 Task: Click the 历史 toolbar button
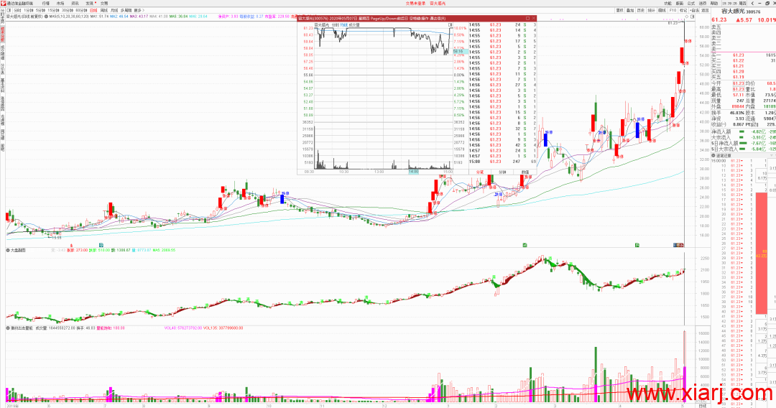tap(641, 10)
